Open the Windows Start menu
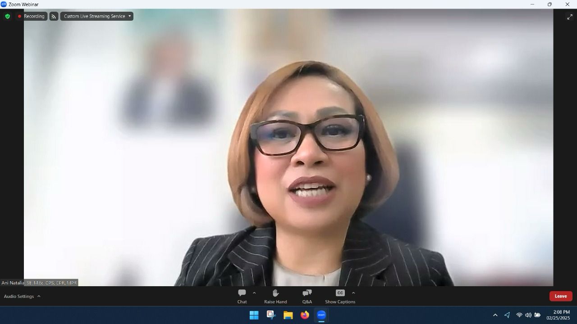Screen dimensions: 577x324 (254, 315)
